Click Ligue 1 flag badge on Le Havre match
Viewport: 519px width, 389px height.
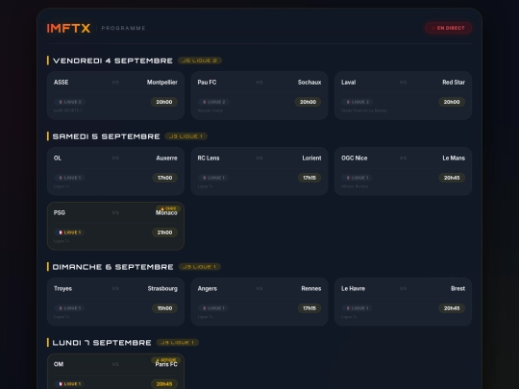pos(358,308)
